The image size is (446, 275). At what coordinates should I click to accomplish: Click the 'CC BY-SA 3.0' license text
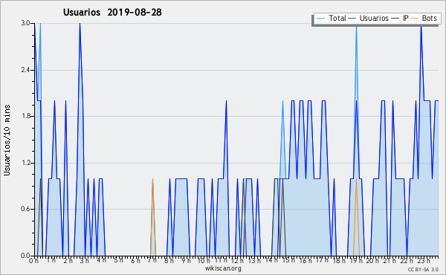point(423,269)
